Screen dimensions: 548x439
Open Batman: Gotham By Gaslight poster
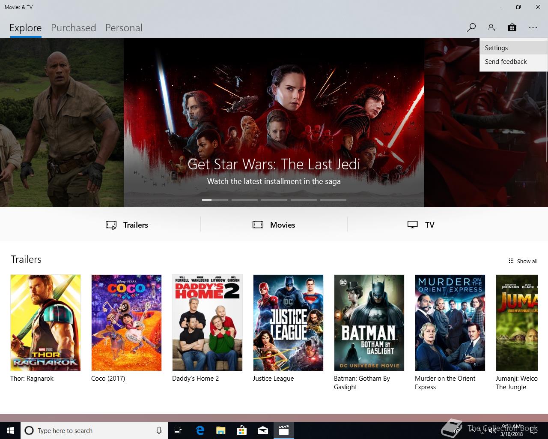tap(369, 323)
